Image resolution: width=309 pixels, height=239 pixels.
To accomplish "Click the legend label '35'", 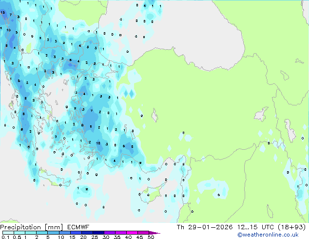I will pyautogui.click(x=117, y=237).
